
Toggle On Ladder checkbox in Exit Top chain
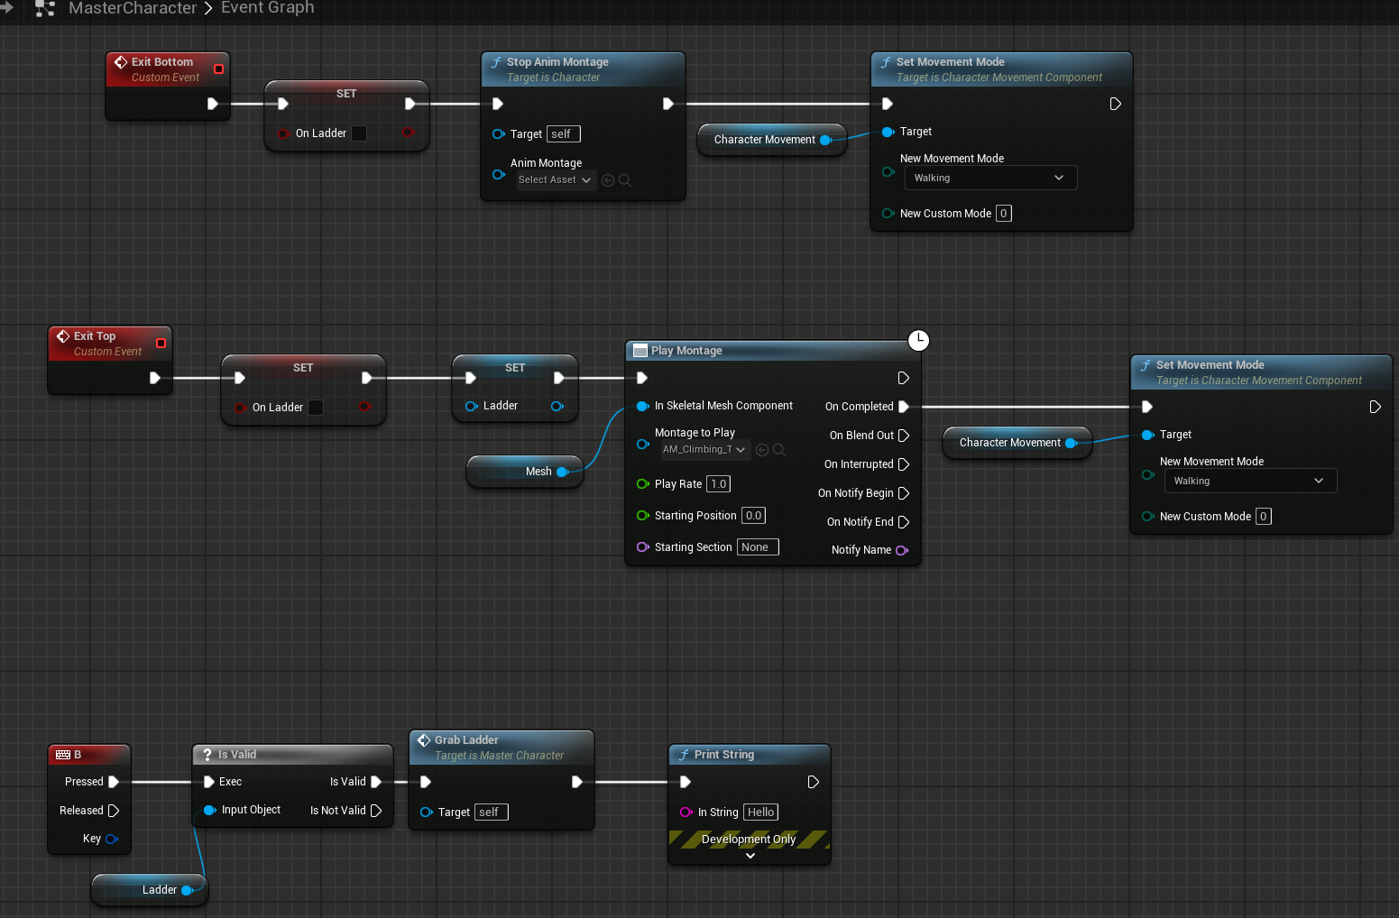coord(316,408)
